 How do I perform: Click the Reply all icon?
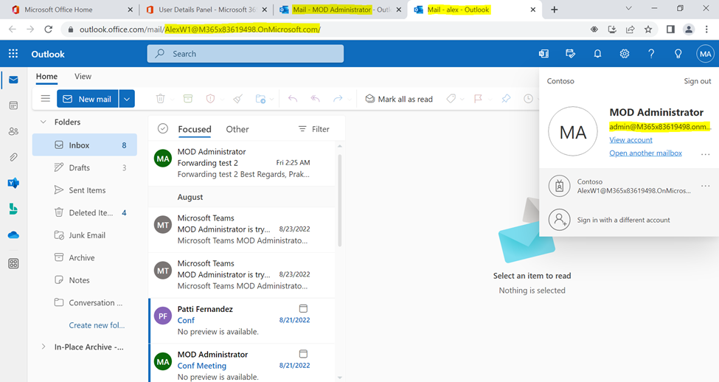pyautogui.click(x=315, y=99)
